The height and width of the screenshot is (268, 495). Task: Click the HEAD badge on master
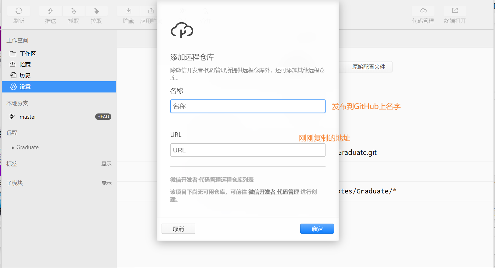tap(103, 117)
